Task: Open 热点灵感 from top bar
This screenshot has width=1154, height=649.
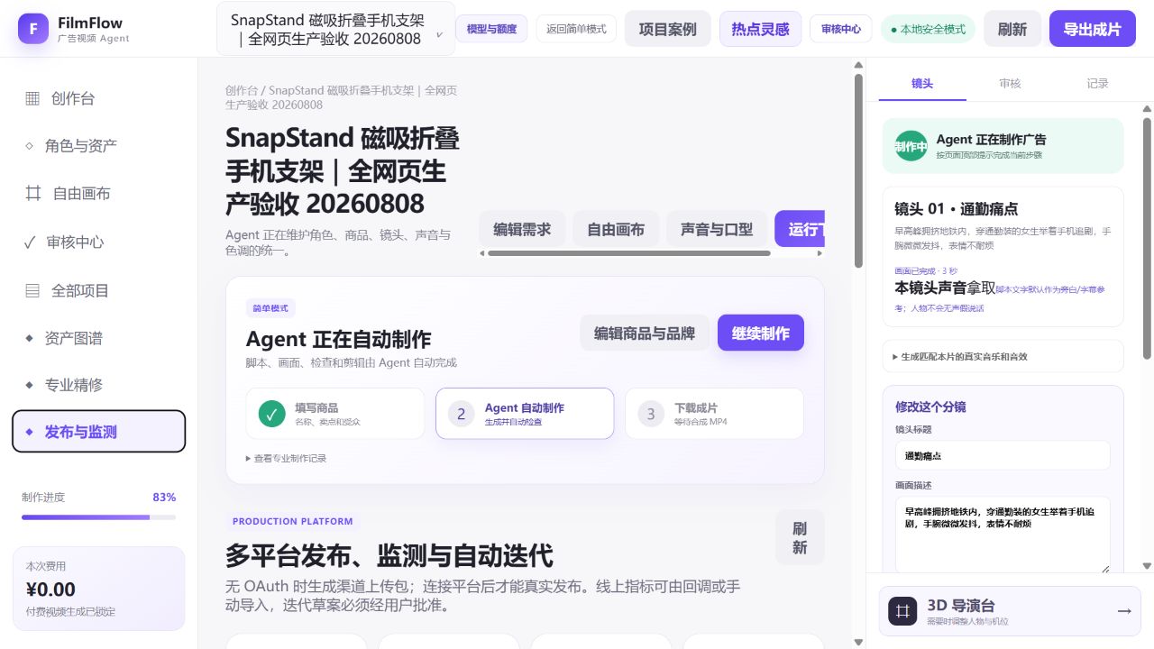Action: click(x=760, y=29)
